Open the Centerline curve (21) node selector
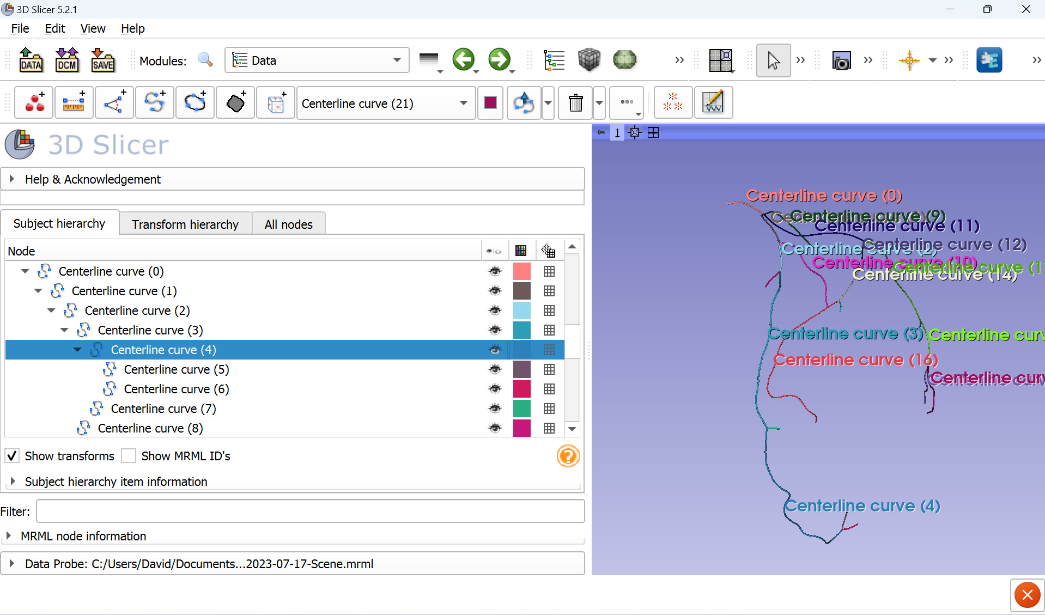 [385, 103]
